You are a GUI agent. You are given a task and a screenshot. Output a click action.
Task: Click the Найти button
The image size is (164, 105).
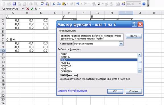click(134, 36)
